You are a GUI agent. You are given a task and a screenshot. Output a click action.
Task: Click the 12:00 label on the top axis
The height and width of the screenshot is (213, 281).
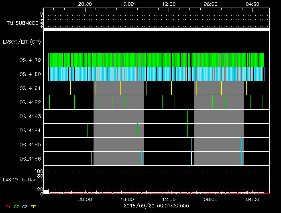point(169,4)
